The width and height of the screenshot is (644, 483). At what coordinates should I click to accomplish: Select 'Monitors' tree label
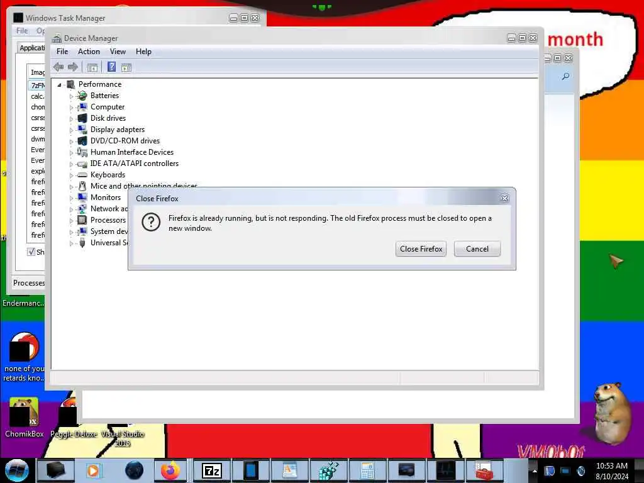pos(106,197)
